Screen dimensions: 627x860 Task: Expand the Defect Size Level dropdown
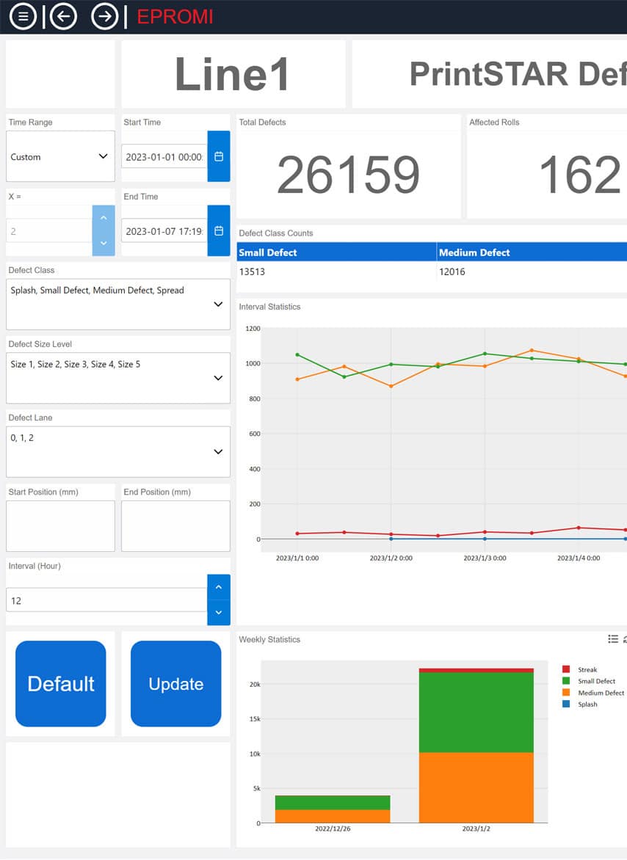(118, 378)
